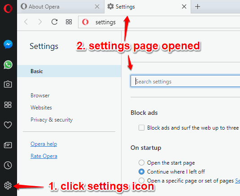This screenshot has width=240, height=196.
Task: Open the Opera main menu logo
Action: coord(8,9)
